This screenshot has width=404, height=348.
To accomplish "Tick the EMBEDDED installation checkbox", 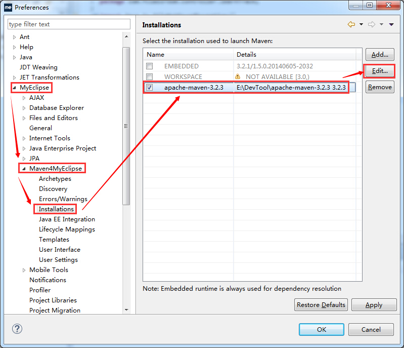I will pyautogui.click(x=150, y=66).
